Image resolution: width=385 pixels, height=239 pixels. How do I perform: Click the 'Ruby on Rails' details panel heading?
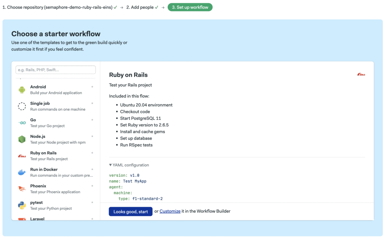(128, 75)
